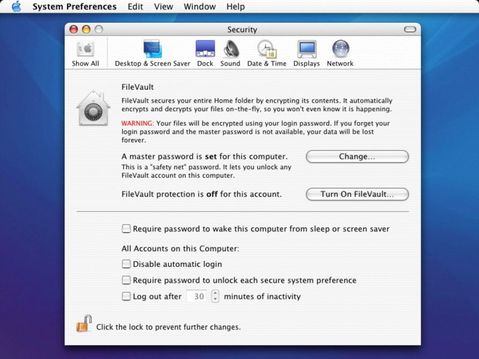Click the inactivity minutes stepper arrows
Image resolution: width=479 pixels, height=359 pixels.
[215, 296]
